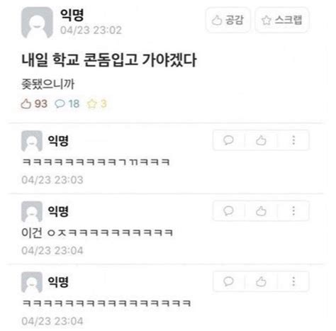Click the third commenter's avatar
This screenshot has height=331, width=336.
point(32,282)
